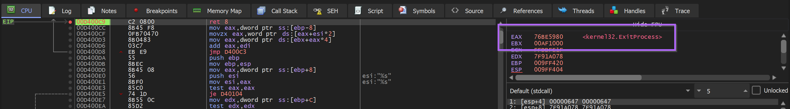
Task: Decrease the argument count spinner from 5
Action: (x=699, y=91)
